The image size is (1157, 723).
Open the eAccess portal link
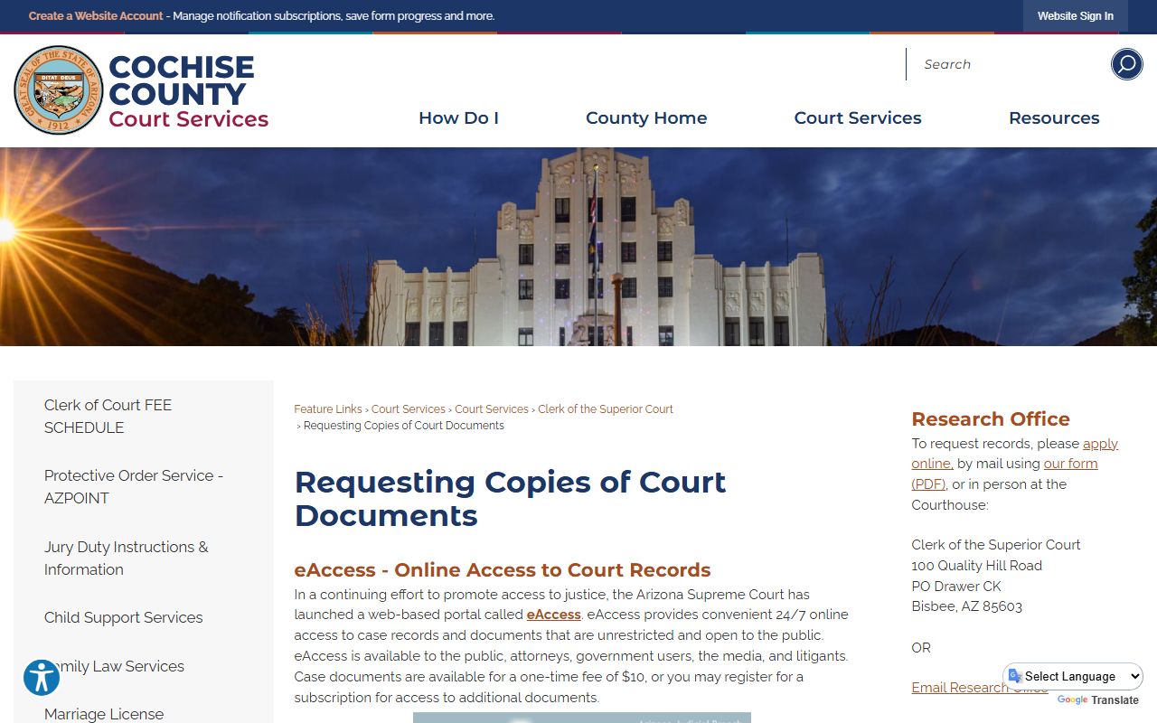[553, 615]
